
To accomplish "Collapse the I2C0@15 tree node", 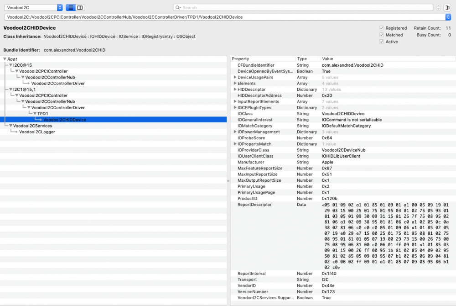I will click(10, 65).
